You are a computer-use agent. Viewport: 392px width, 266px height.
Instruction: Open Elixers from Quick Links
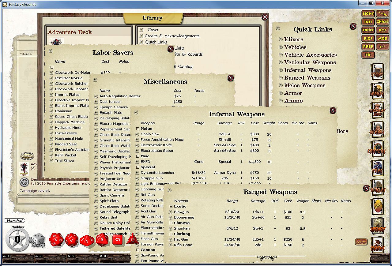click(294, 39)
